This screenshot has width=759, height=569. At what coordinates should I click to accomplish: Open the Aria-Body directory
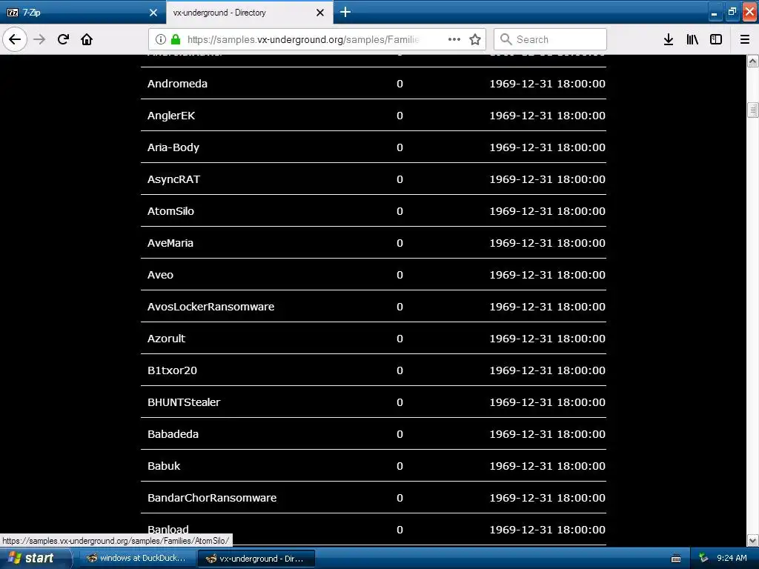coord(173,147)
